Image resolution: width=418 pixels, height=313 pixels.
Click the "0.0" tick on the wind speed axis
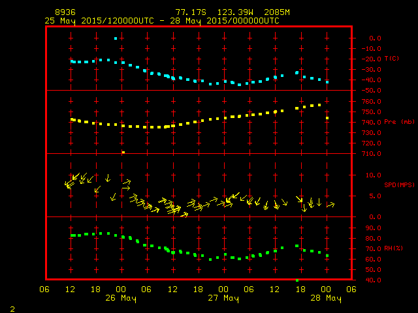click(x=375, y=217)
